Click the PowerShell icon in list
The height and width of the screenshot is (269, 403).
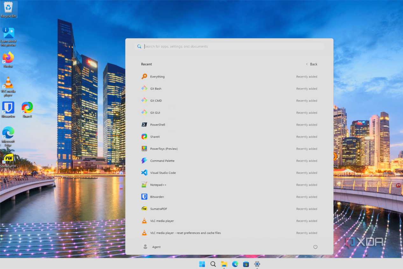point(144,125)
